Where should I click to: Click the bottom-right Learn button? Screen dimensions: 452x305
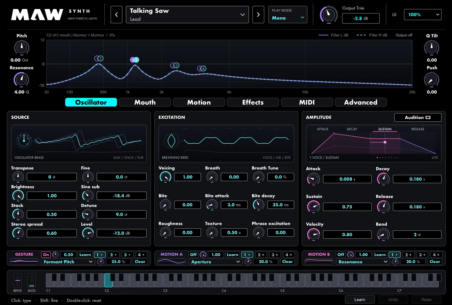click(360, 299)
